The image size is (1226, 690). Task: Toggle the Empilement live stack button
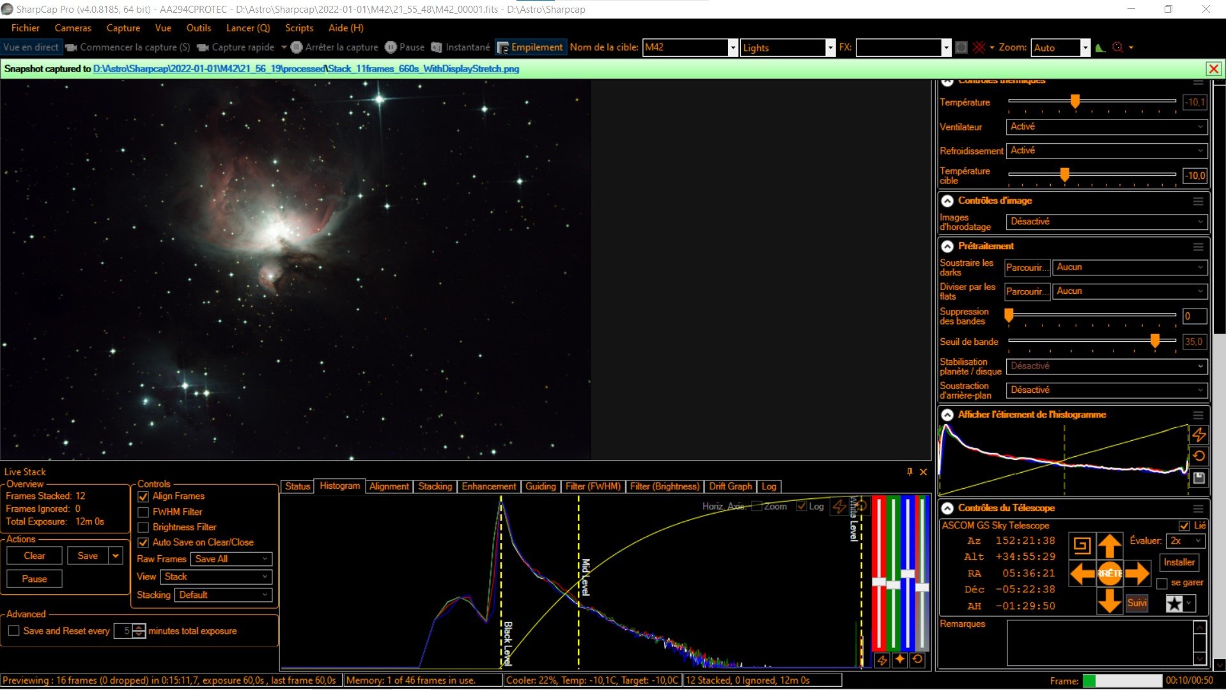531,47
